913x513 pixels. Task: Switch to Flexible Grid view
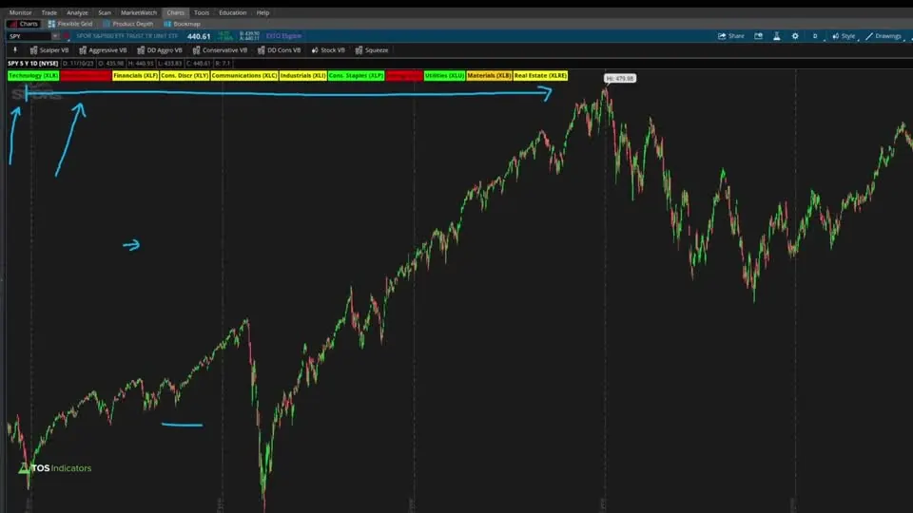[69, 24]
